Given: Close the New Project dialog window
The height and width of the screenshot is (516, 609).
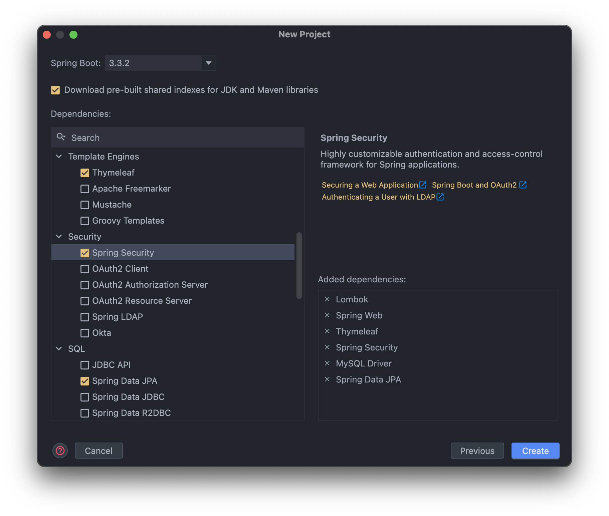Looking at the screenshot, I should pyautogui.click(x=47, y=35).
